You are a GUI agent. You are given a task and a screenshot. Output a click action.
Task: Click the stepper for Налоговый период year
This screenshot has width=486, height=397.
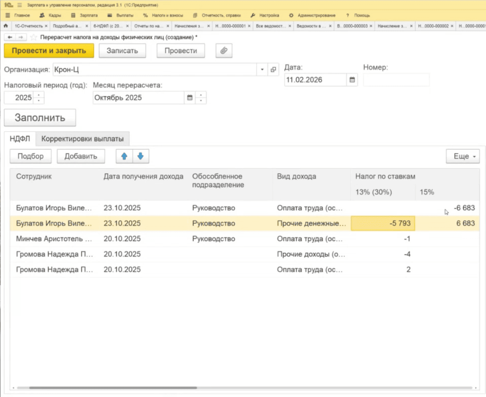click(39, 98)
